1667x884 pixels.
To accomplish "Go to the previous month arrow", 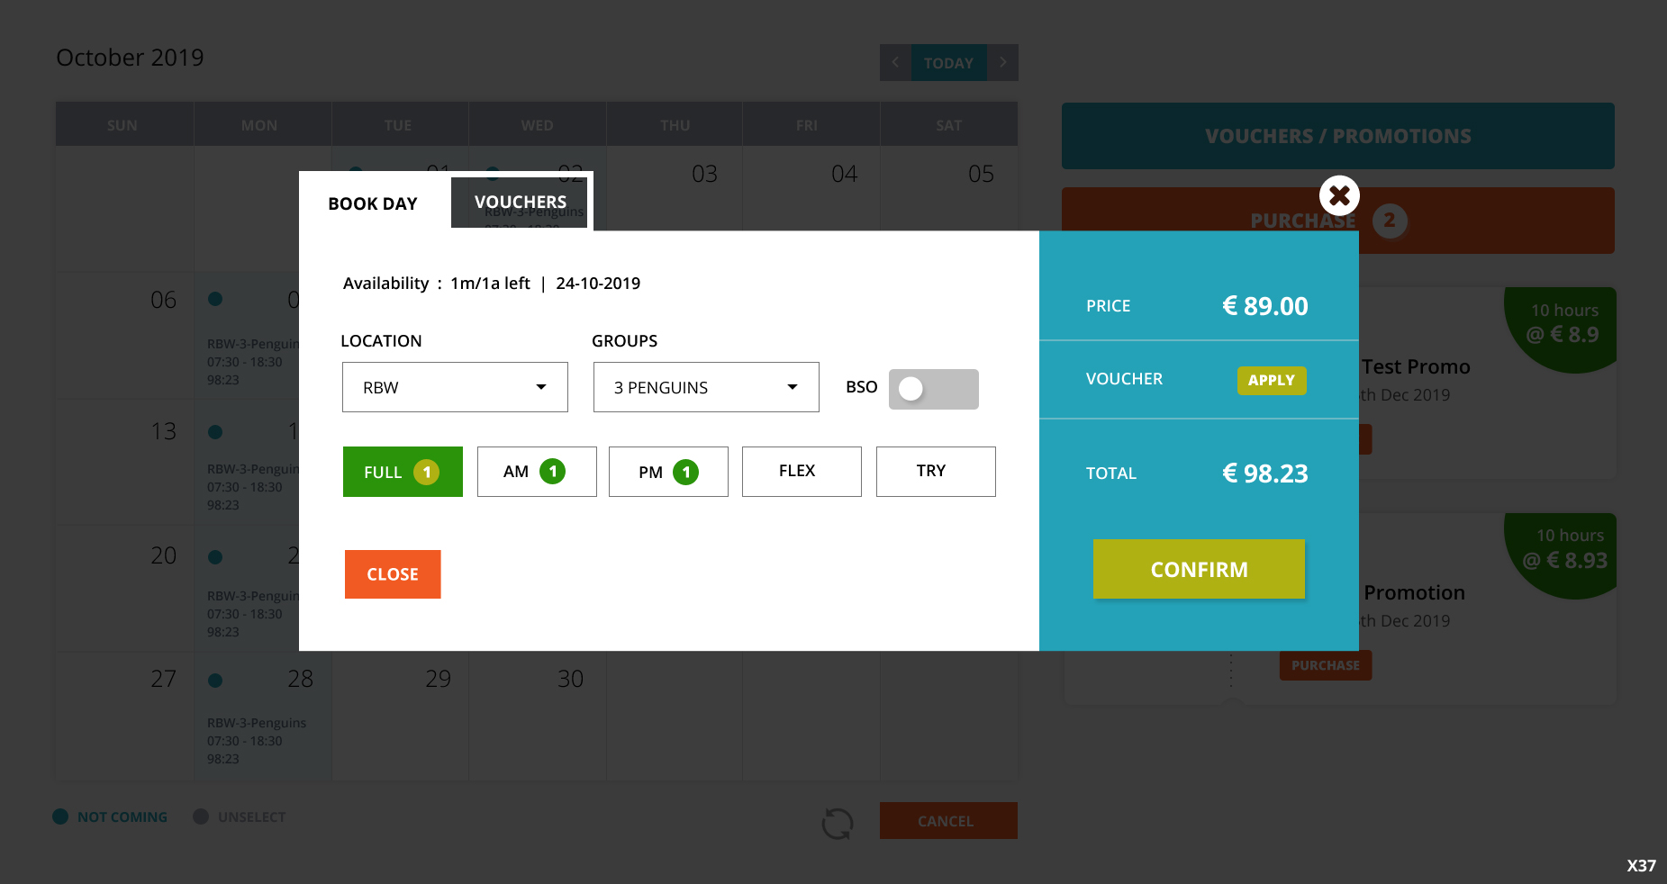I will tap(895, 63).
